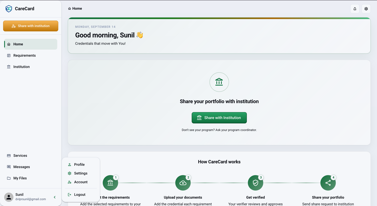Go to Home in the sidebar
The width and height of the screenshot is (377, 206).
click(31, 44)
